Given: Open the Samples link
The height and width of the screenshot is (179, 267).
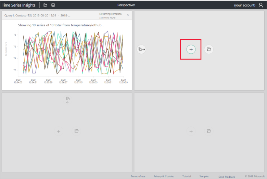Looking at the screenshot, I should coord(204,177).
